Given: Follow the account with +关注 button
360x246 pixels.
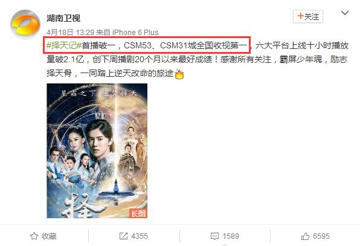Looking at the screenshot, I should coord(308,16).
